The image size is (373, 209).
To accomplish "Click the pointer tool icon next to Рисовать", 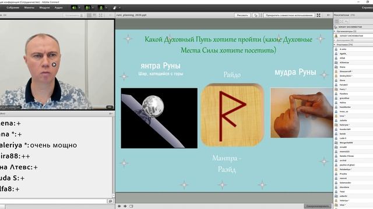I will point(256,15).
